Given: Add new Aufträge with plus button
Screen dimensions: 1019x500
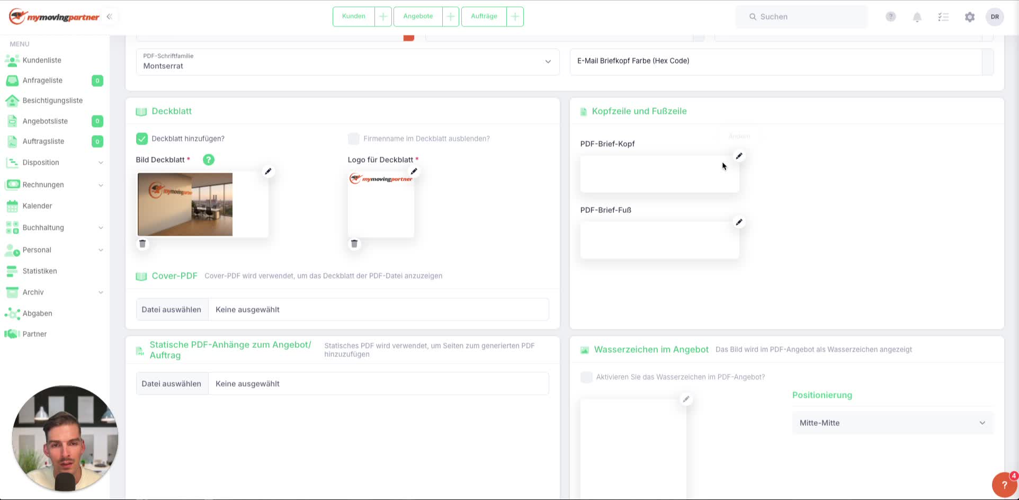Looking at the screenshot, I should point(515,16).
